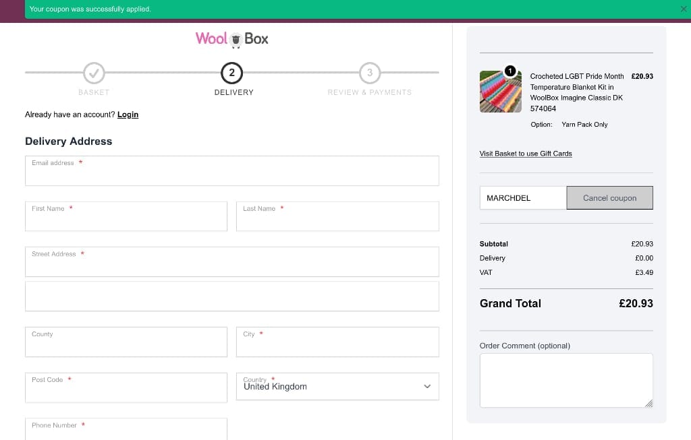
Task: Select the Delivery step circle
Action: pyautogui.click(x=232, y=73)
